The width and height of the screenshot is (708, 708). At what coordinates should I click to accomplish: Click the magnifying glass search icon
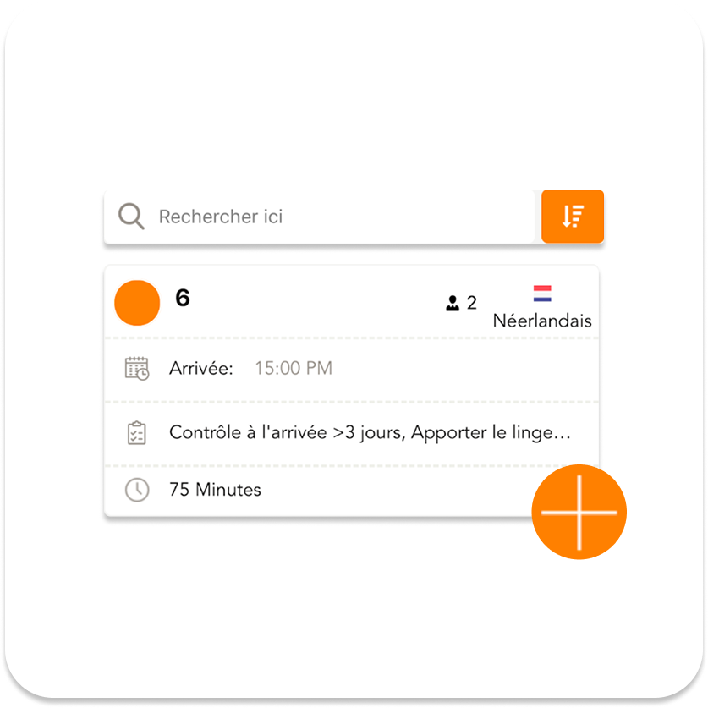(x=131, y=217)
